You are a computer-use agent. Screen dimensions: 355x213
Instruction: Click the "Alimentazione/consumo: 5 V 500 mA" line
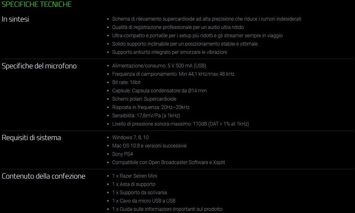click(159, 66)
